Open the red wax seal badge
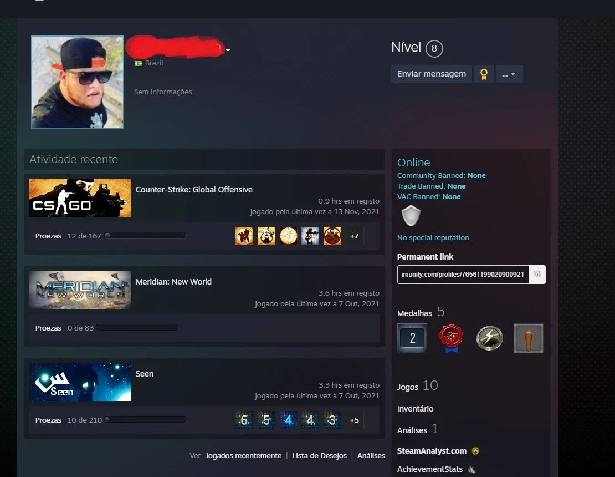Image resolution: width=615 pixels, height=477 pixels. (450, 338)
